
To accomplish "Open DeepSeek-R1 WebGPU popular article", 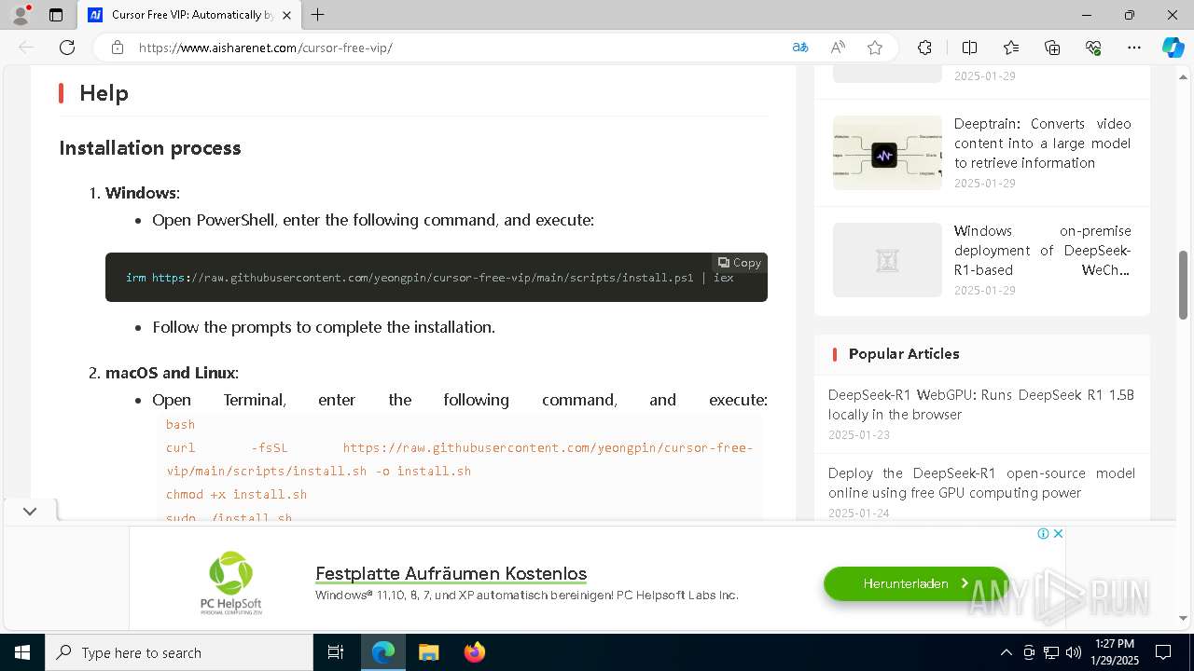I will [x=981, y=404].
